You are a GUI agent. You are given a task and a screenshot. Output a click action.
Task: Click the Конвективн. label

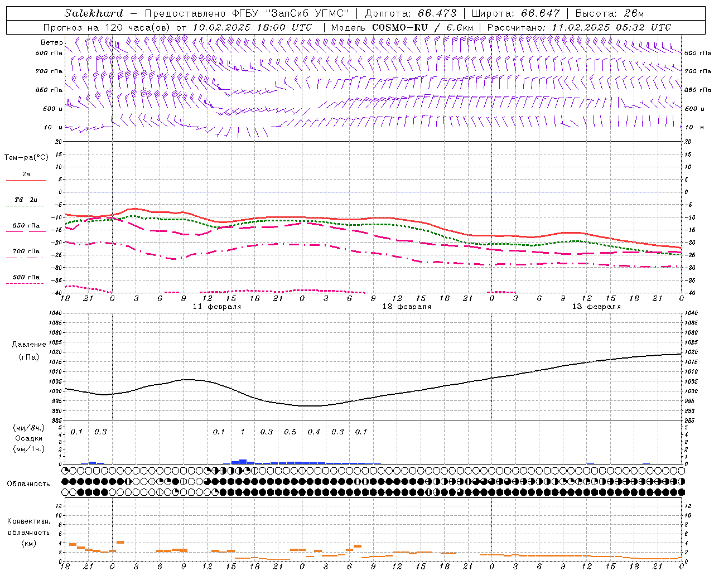point(28,521)
